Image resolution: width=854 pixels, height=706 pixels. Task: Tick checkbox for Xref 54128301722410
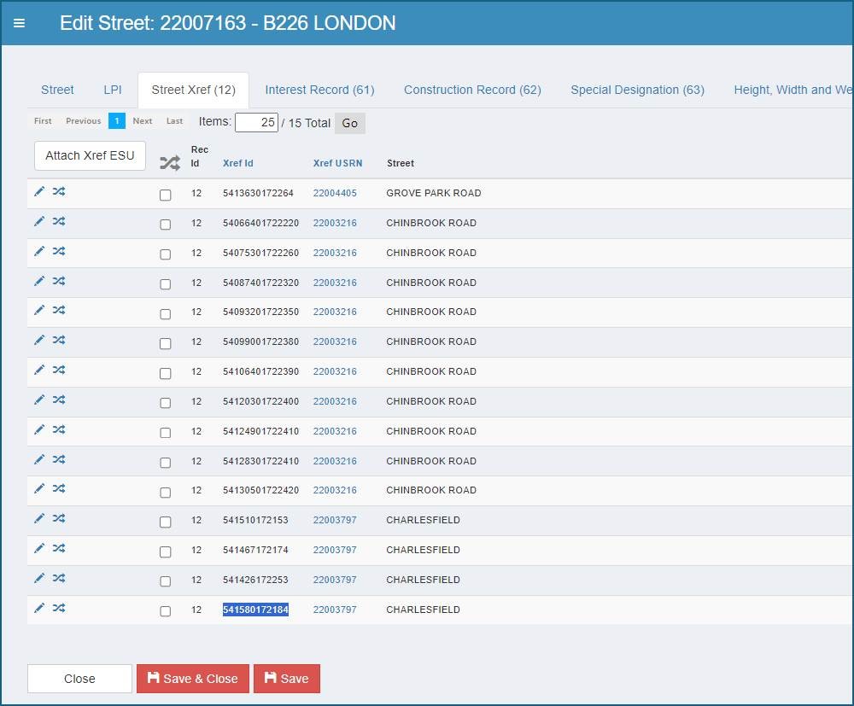(166, 463)
